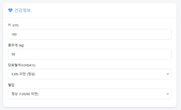Click blank card space below 혈압 dropdown
Viewport: 181px width, 110px height.
pyautogui.click(x=90, y=103)
